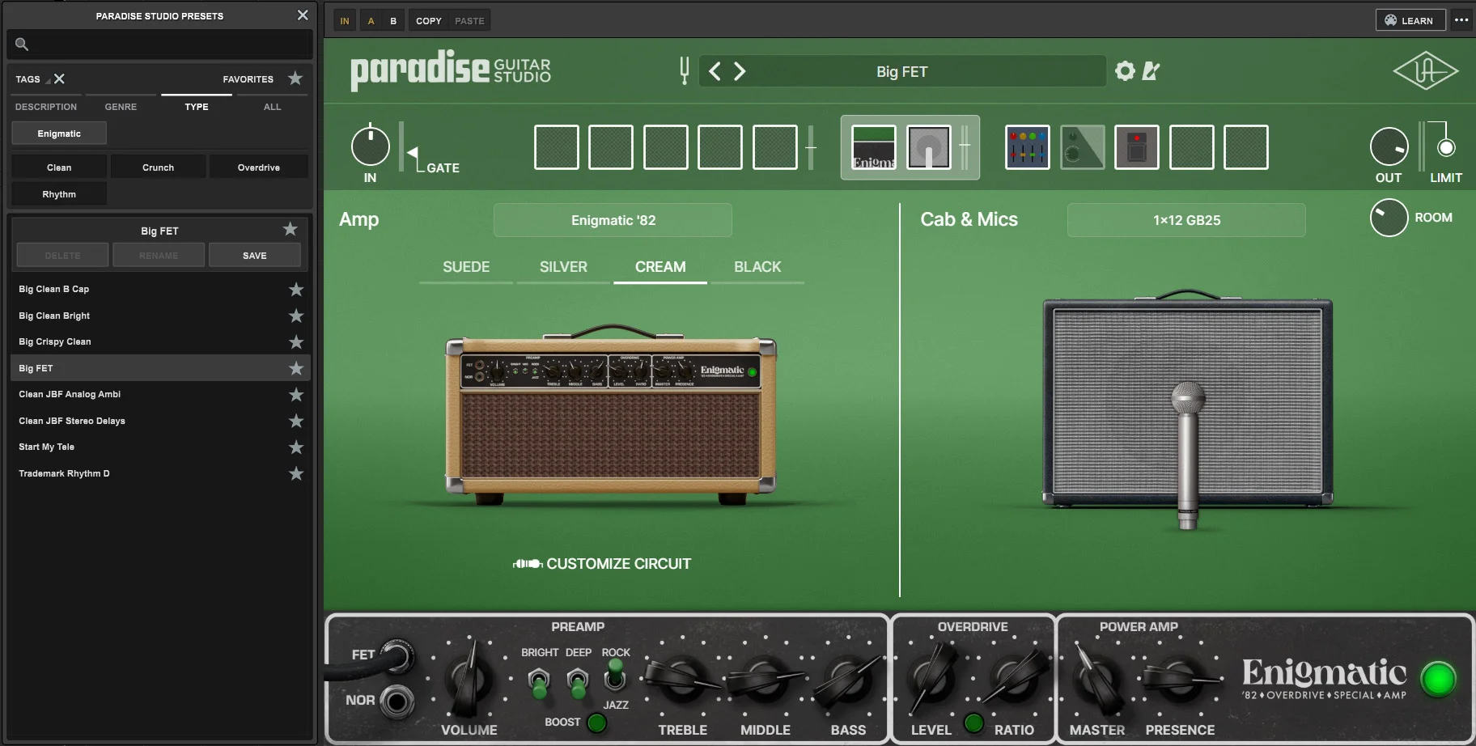Switch to the GENRE tag tab
Screen dimensions: 1476x746
click(x=121, y=107)
